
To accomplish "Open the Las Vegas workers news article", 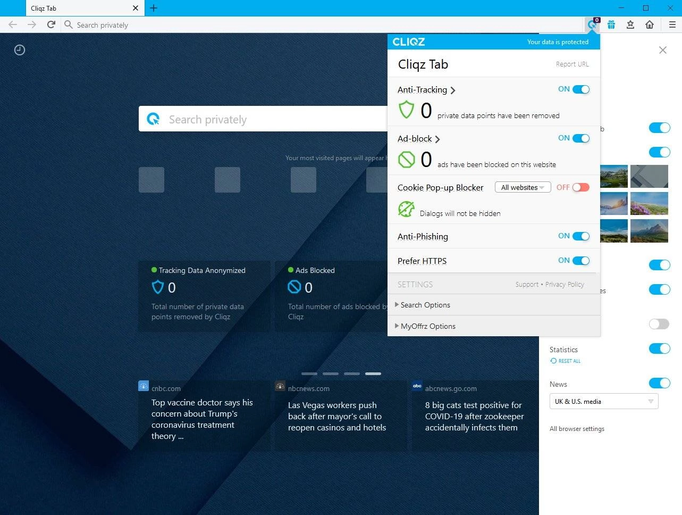I will point(337,416).
